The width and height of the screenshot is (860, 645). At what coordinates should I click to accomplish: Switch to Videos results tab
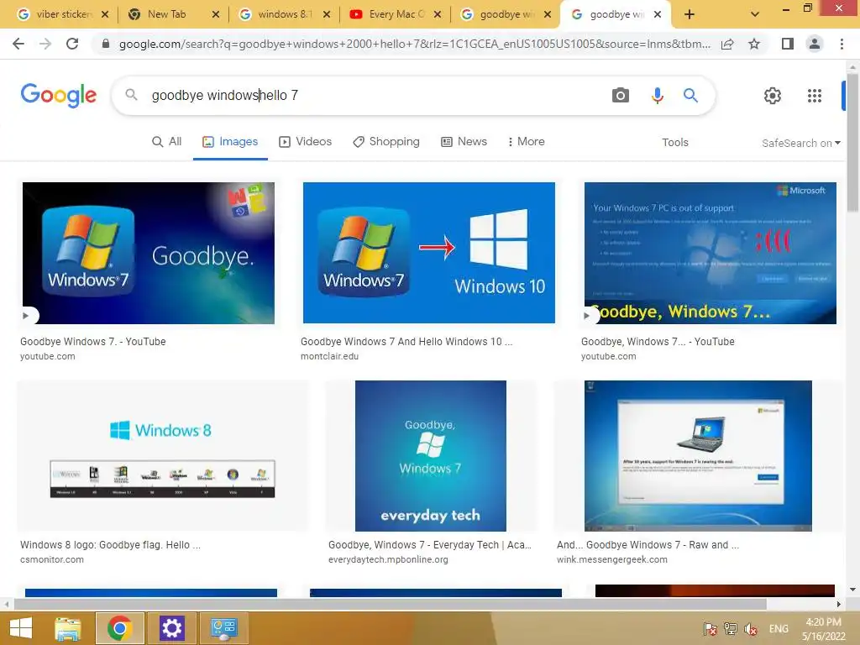(x=305, y=141)
